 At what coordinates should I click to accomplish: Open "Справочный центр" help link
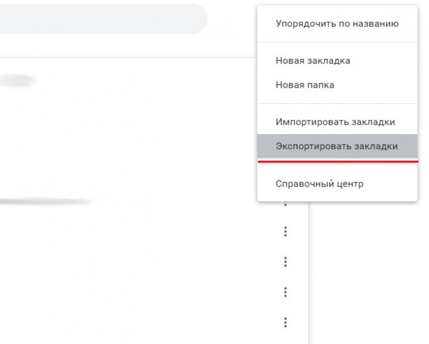tap(319, 184)
